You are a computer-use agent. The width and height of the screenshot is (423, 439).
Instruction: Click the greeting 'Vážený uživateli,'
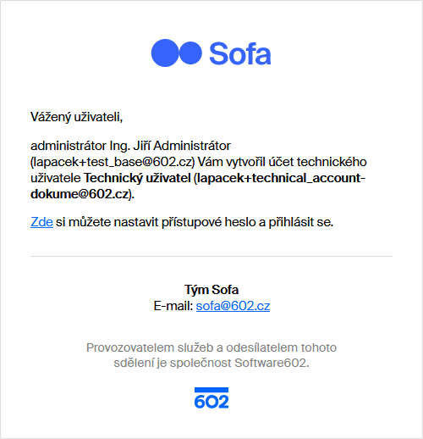click(x=76, y=117)
